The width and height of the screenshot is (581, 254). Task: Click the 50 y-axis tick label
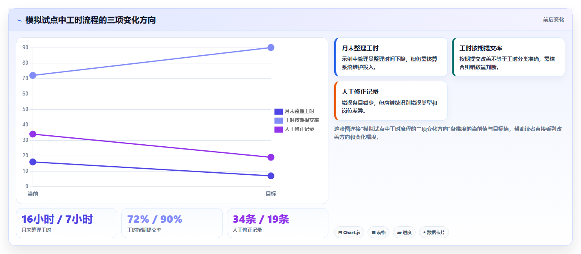(x=25, y=109)
